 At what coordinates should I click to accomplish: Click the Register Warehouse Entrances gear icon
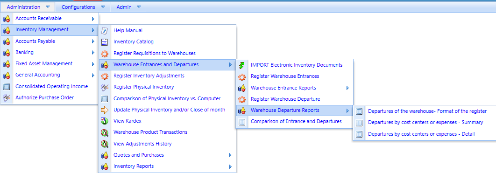click(x=241, y=76)
